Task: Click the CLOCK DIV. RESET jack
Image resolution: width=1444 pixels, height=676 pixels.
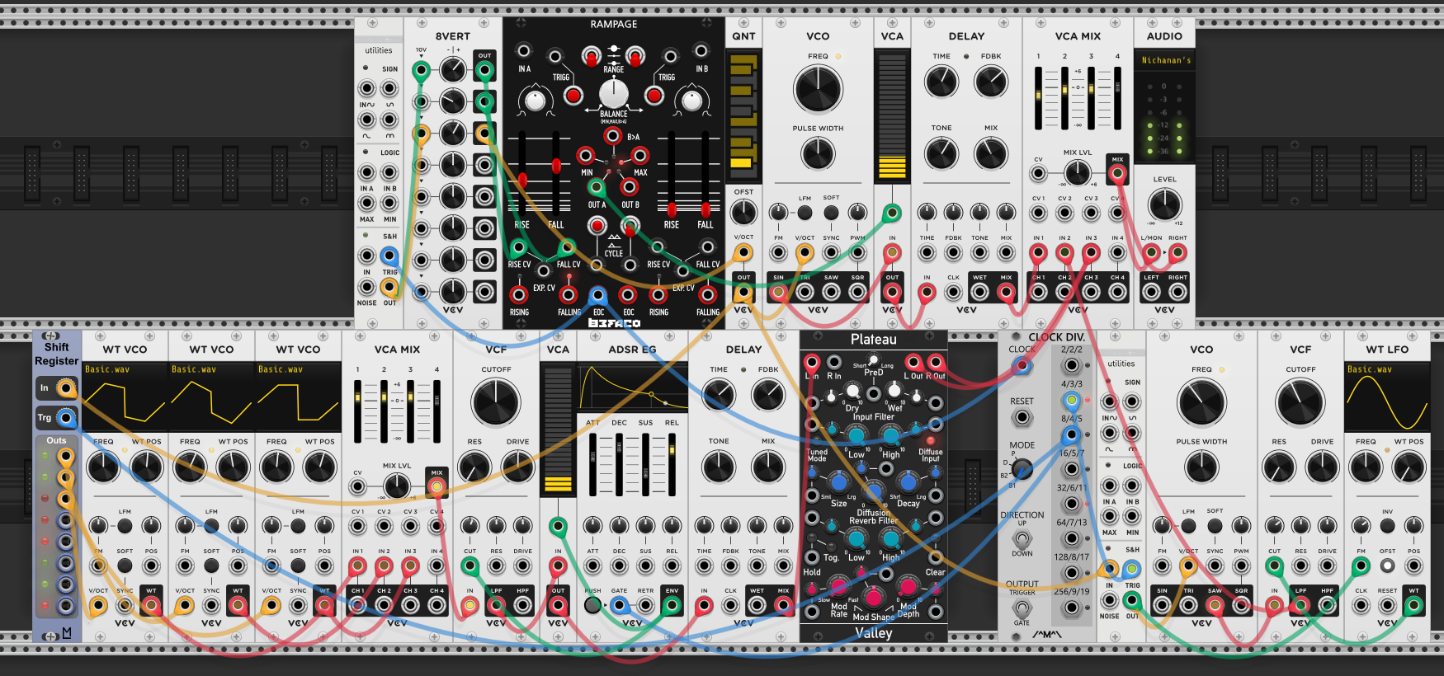Action: point(1022,417)
